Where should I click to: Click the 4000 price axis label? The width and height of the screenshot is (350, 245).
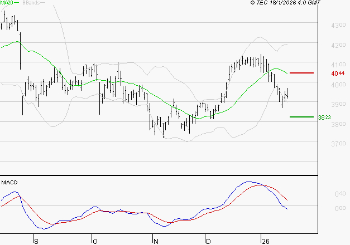338,85
